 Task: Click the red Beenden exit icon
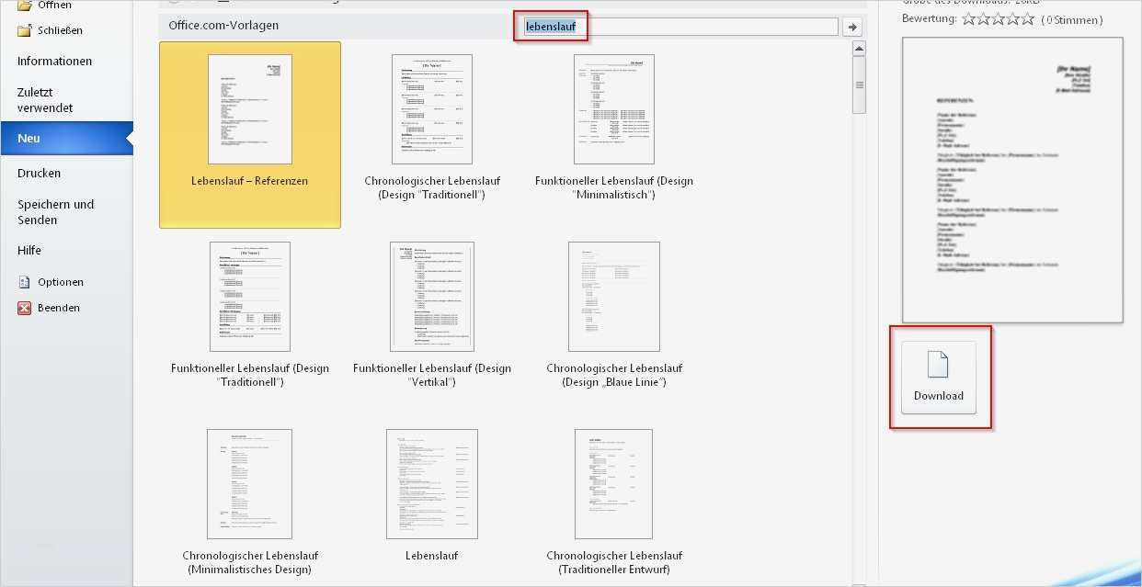[23, 307]
